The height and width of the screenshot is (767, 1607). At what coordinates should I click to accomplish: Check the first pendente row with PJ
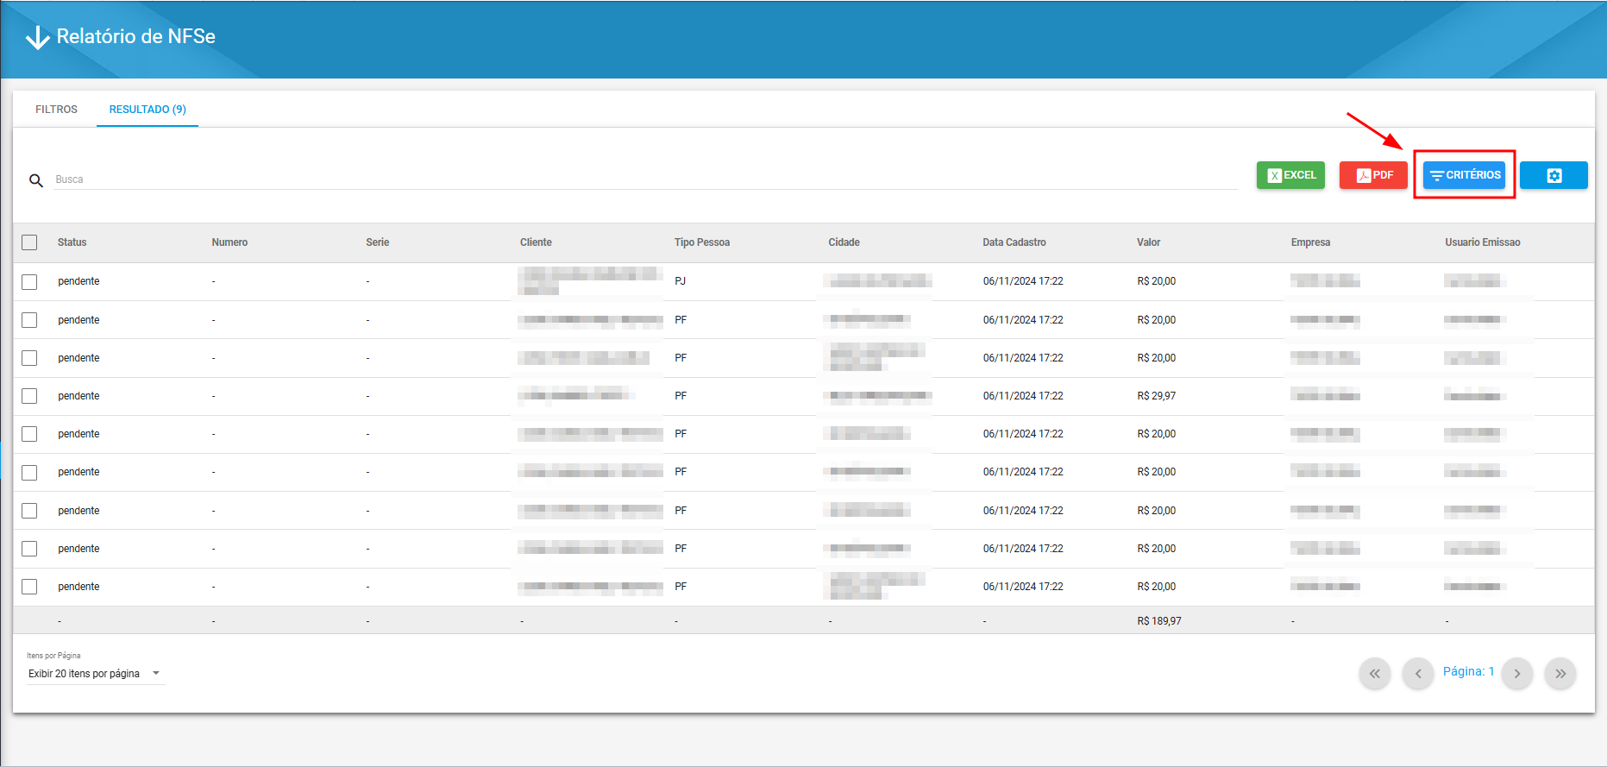click(x=29, y=282)
